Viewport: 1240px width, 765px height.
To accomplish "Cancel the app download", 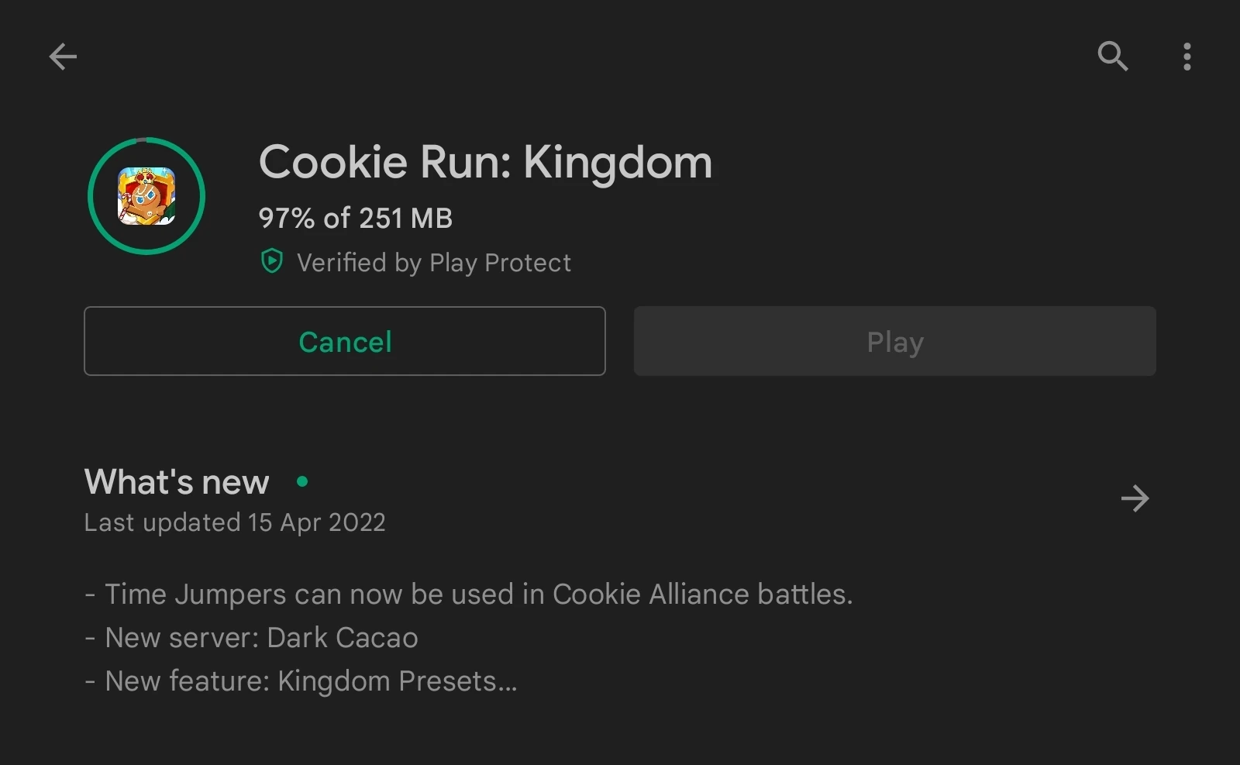I will click(345, 342).
